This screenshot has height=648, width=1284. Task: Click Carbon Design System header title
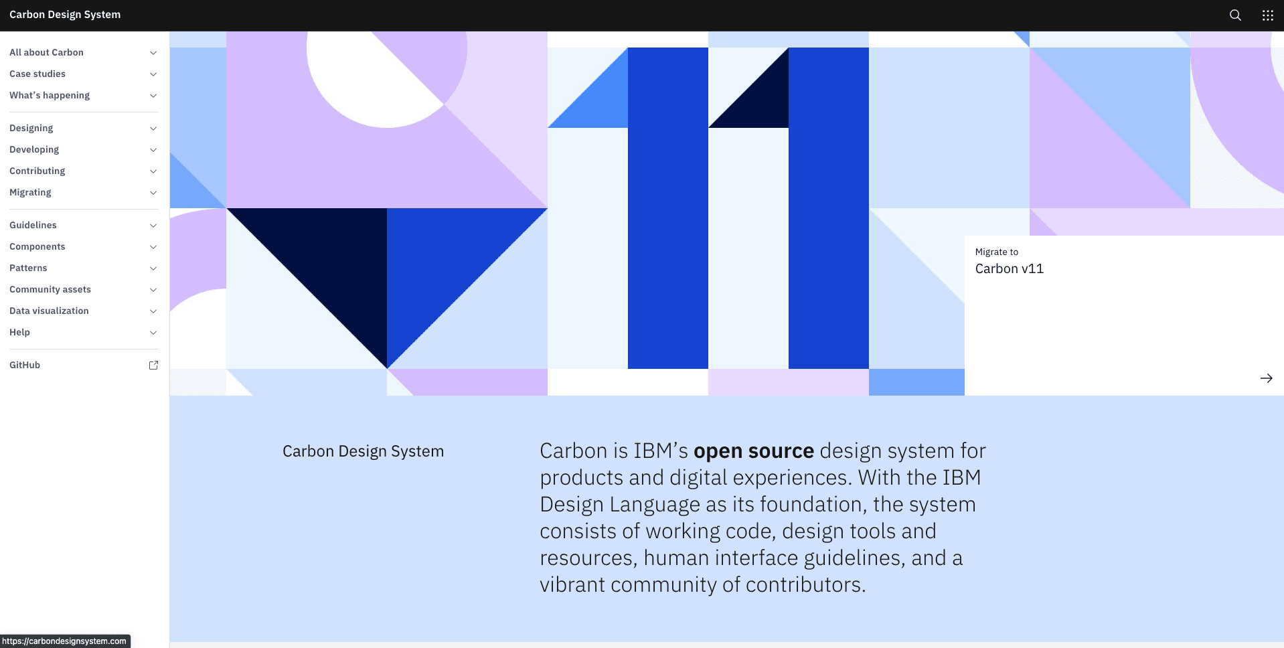pos(65,15)
